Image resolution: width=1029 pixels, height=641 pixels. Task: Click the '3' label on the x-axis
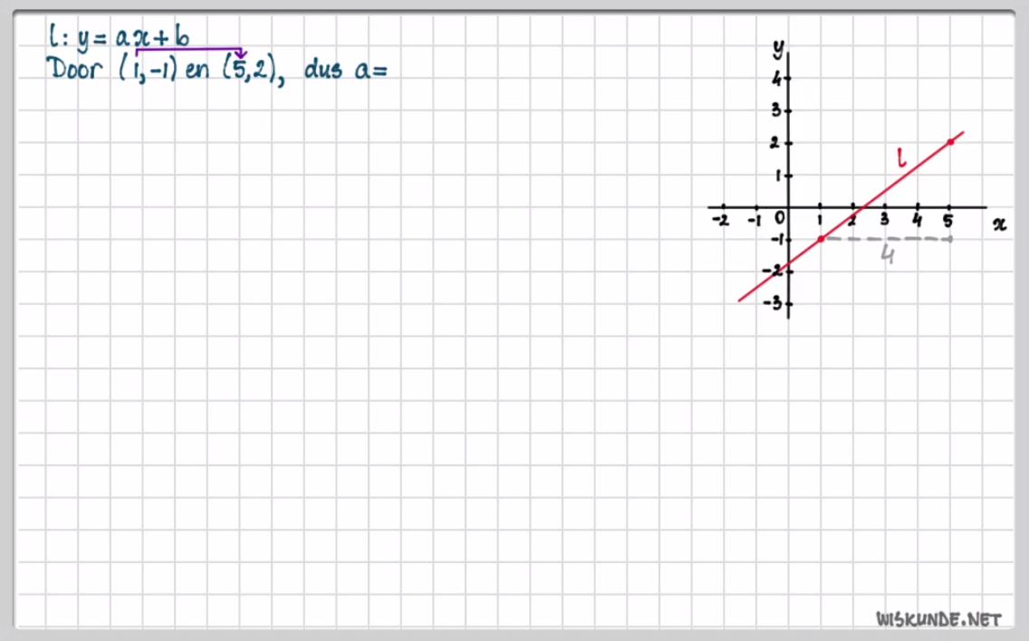(885, 220)
